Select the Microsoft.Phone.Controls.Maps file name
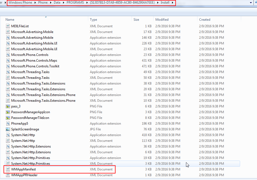 coord(34,61)
